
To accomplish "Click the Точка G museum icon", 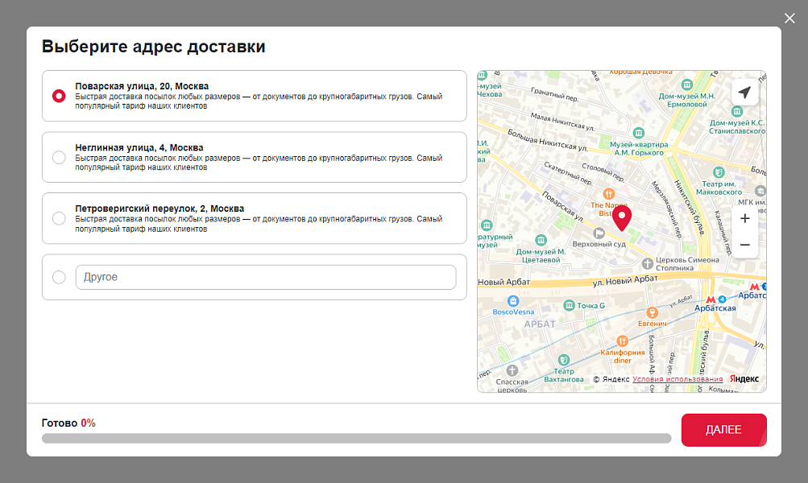I will (x=570, y=306).
